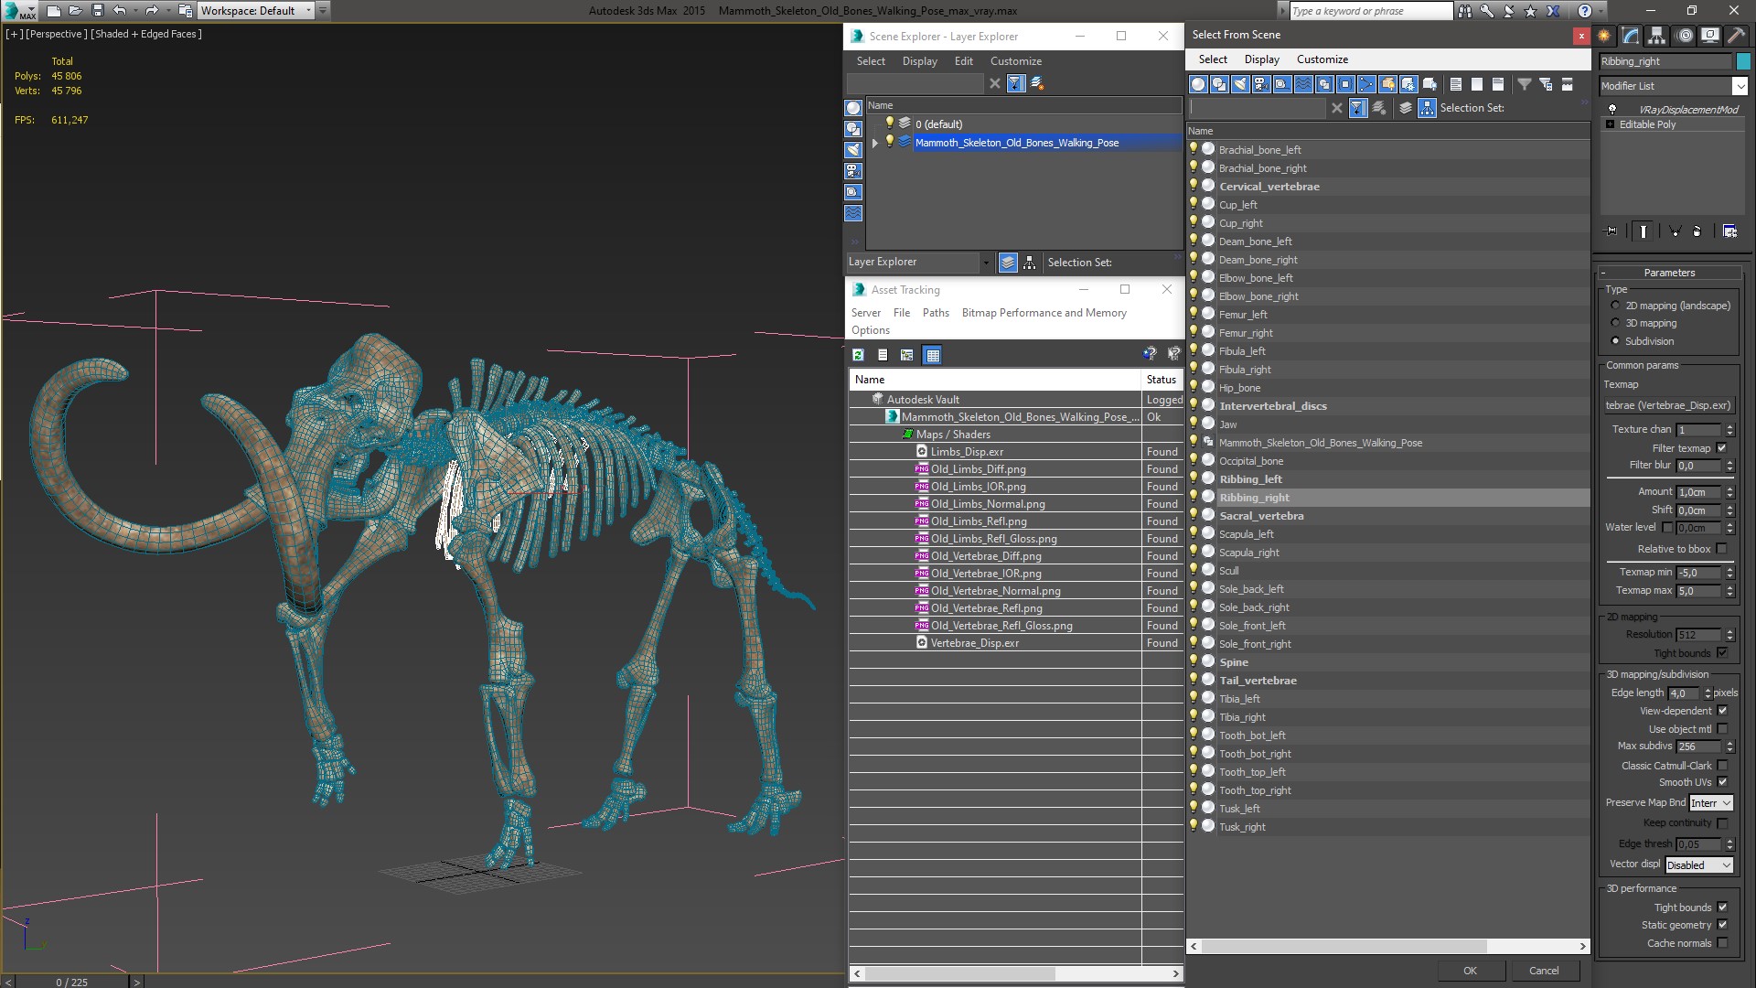Switch to the Modify panel tab
This screenshot has height=988, width=1756.
click(x=1631, y=36)
